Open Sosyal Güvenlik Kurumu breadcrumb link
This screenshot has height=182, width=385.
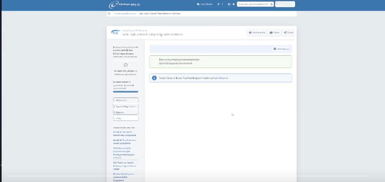point(125,14)
